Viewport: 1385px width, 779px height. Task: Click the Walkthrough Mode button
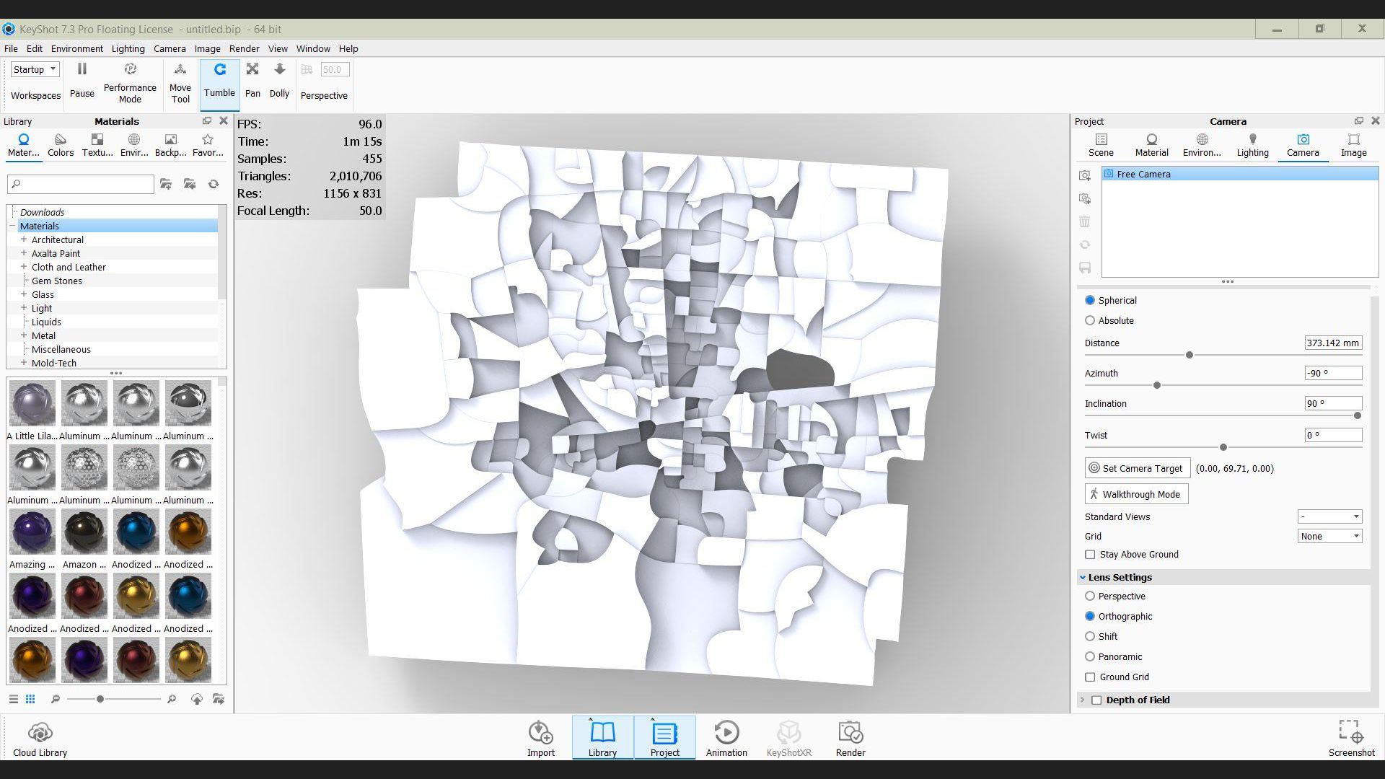[x=1136, y=495]
